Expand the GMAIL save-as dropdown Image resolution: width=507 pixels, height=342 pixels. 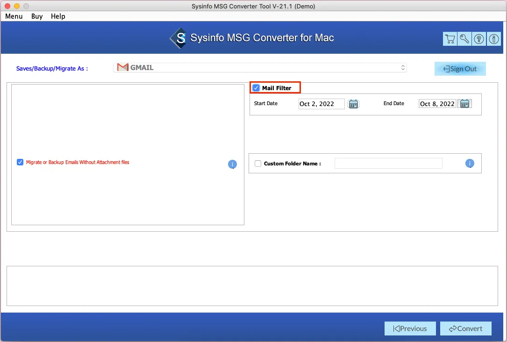coord(260,68)
